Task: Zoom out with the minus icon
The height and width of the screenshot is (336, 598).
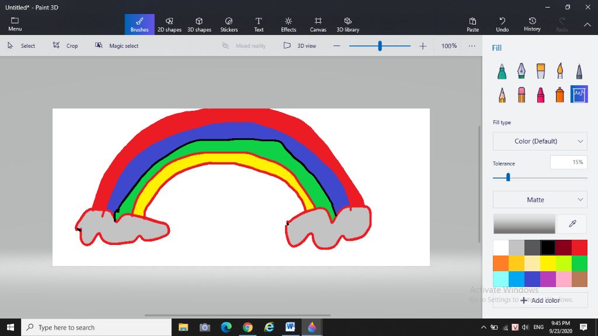Action: coord(336,46)
